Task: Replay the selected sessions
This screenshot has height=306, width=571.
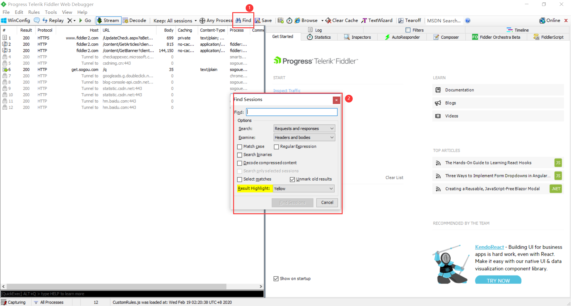Action: pyautogui.click(x=53, y=20)
